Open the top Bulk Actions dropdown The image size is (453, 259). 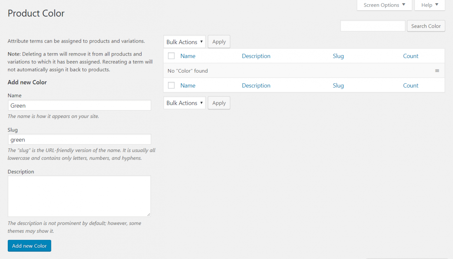tap(184, 42)
